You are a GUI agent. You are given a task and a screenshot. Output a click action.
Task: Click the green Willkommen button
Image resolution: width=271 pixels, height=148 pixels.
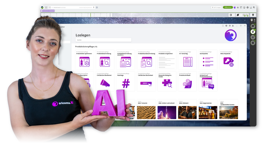pos(228,7)
